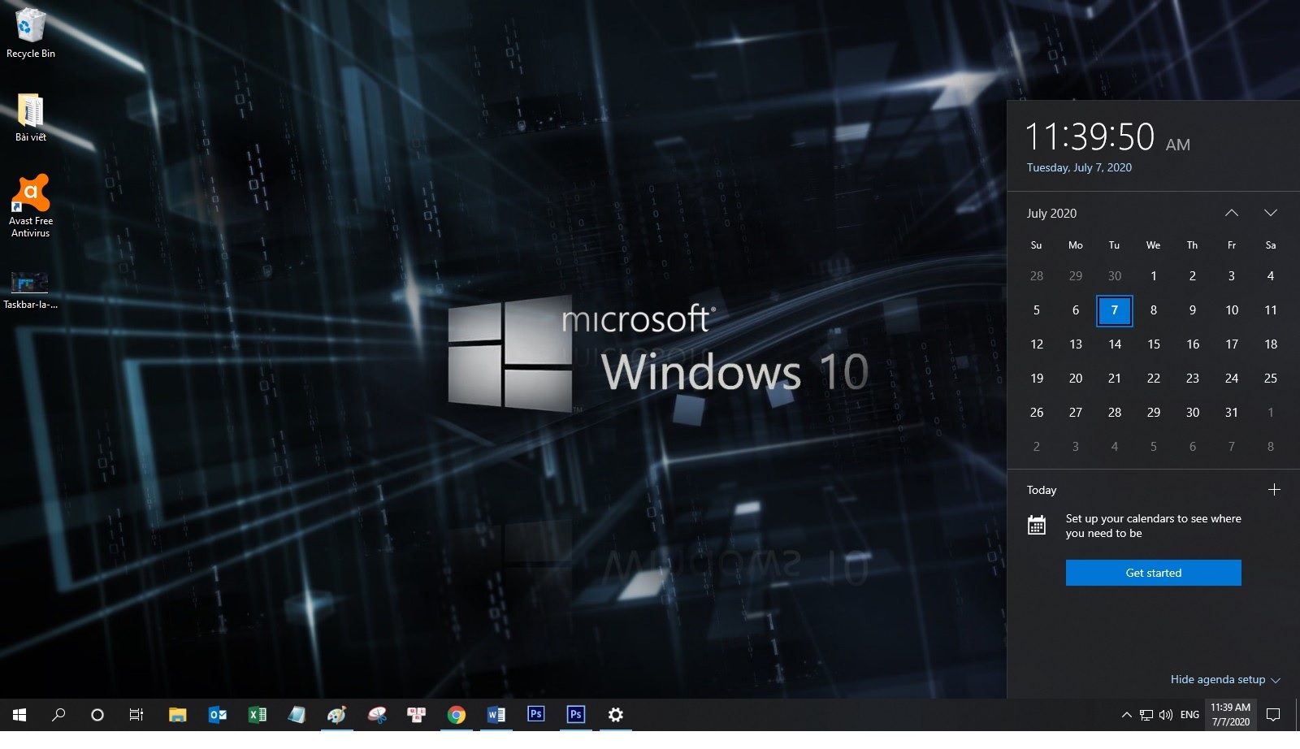Click July 27 in the calendar

click(1076, 413)
